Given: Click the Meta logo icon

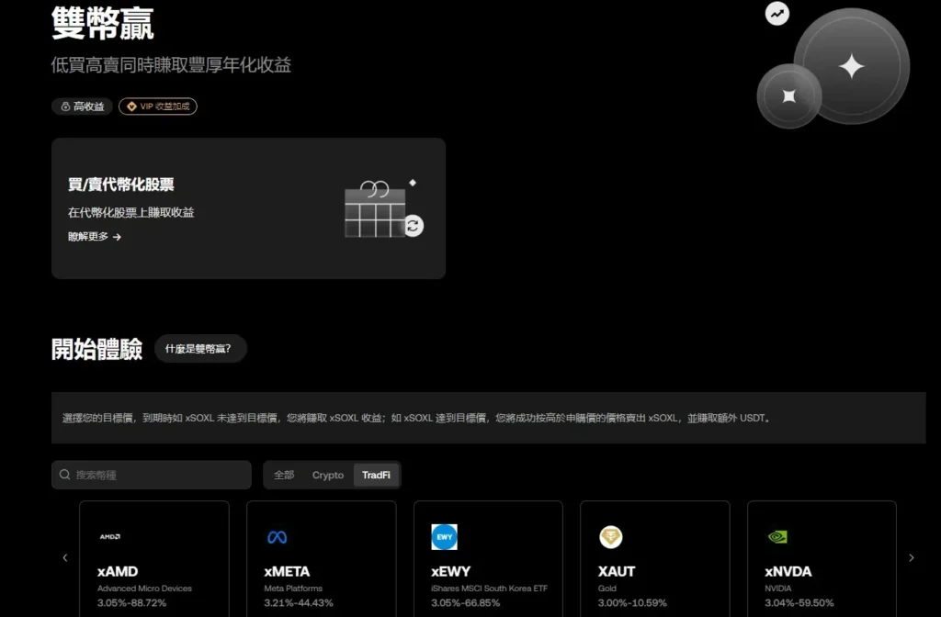Looking at the screenshot, I should point(278,537).
